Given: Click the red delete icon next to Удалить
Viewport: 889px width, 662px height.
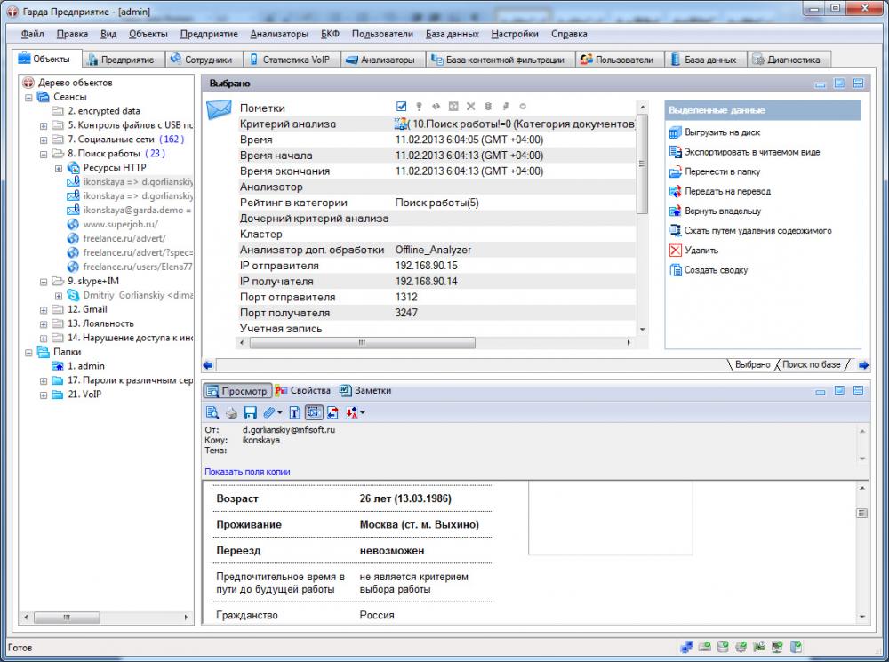Looking at the screenshot, I should 675,251.
